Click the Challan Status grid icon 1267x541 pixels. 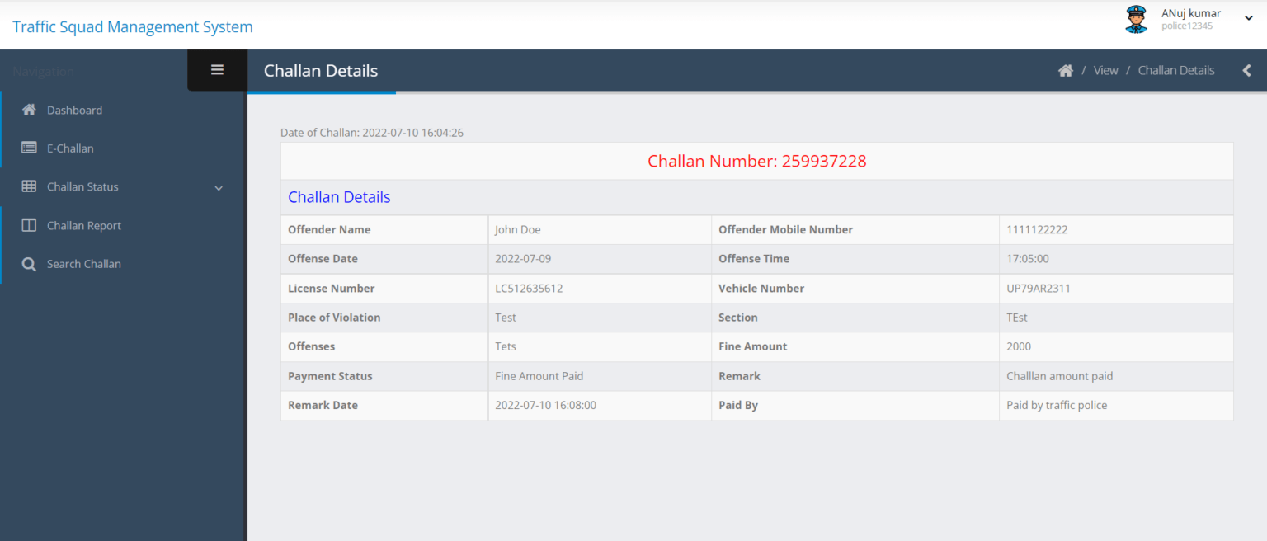click(x=29, y=186)
